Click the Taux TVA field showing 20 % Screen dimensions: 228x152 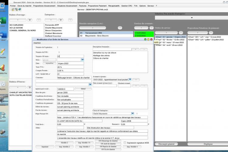coord(71,67)
